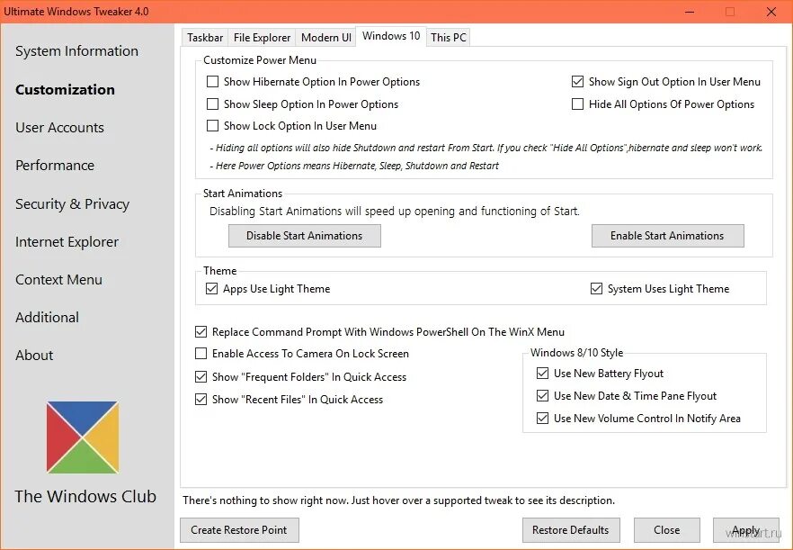Check "Show Lock Option In User Menu"
Viewport: 793px width, 550px height.
pyautogui.click(x=212, y=126)
